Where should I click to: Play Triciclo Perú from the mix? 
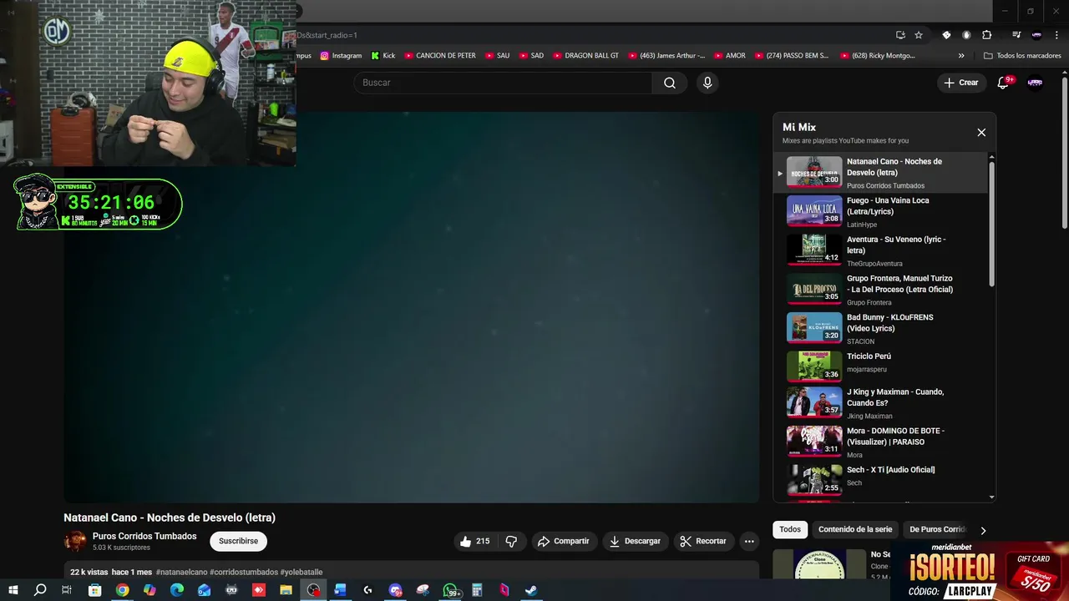click(881, 367)
